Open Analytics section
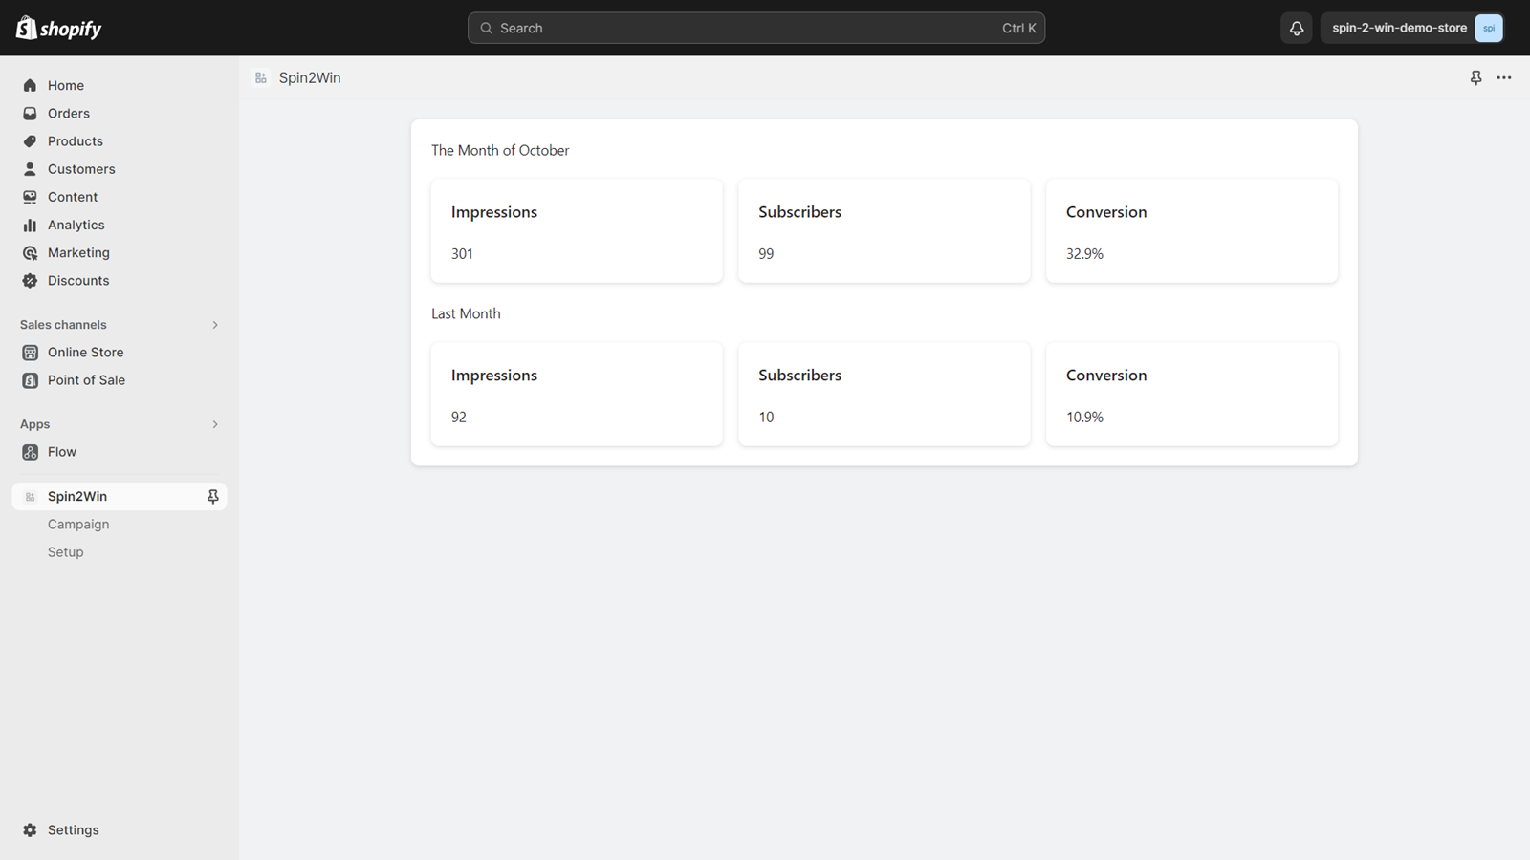 120,225
